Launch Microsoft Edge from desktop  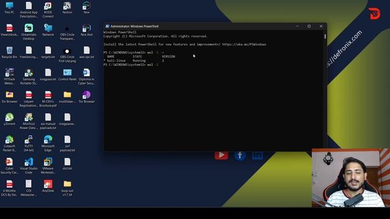tap(48, 144)
